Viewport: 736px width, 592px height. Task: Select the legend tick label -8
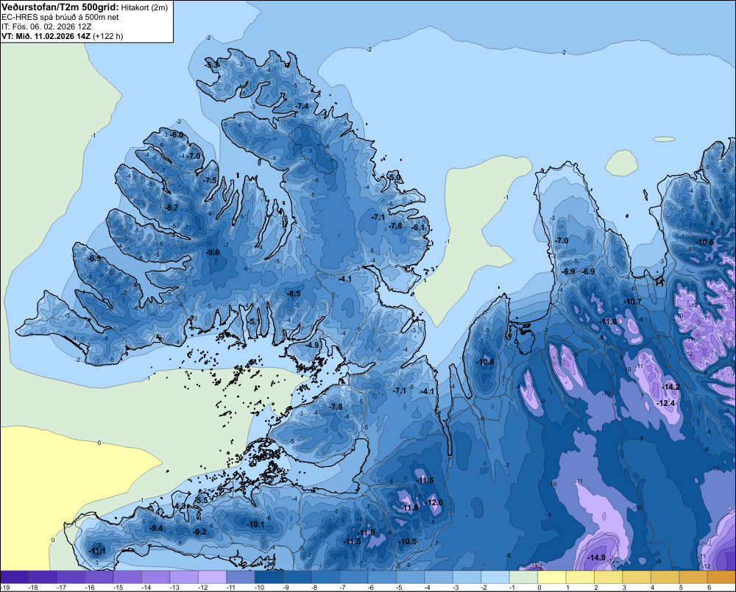pyautogui.click(x=314, y=588)
